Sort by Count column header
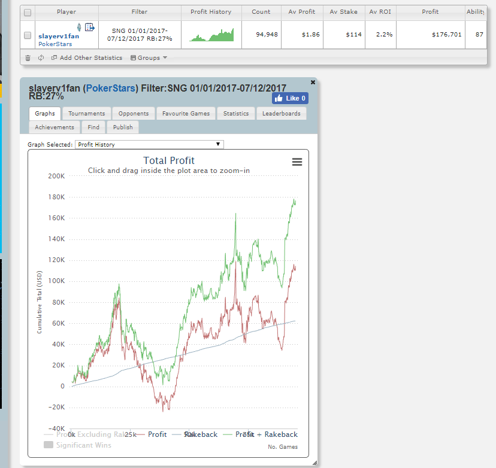 click(261, 12)
